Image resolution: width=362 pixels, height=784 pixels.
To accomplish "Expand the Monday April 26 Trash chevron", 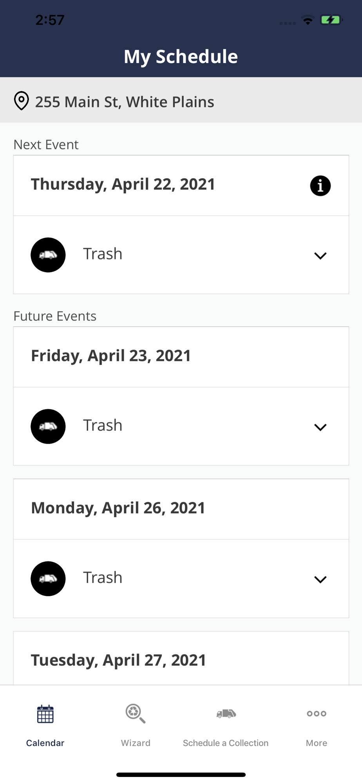I will [320, 579].
